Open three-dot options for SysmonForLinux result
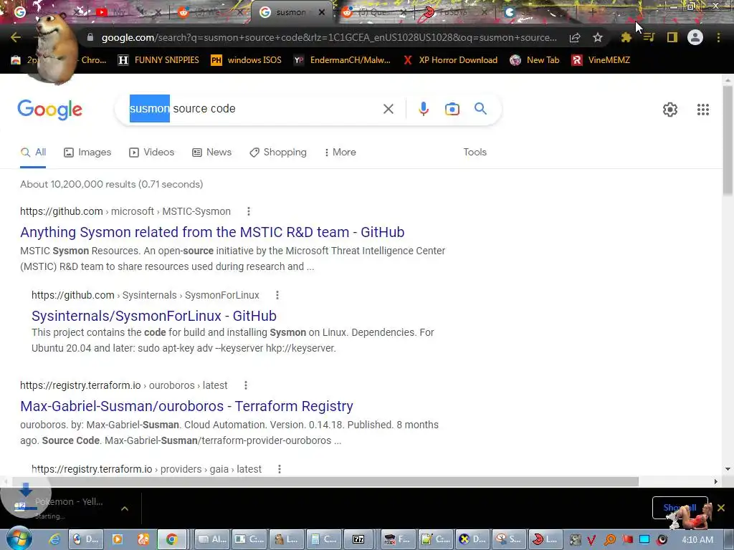734x550 pixels. pyautogui.click(x=277, y=295)
